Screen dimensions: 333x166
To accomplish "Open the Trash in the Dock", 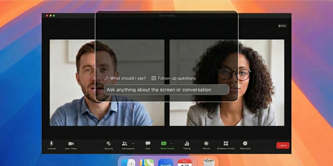I will click(x=209, y=163).
